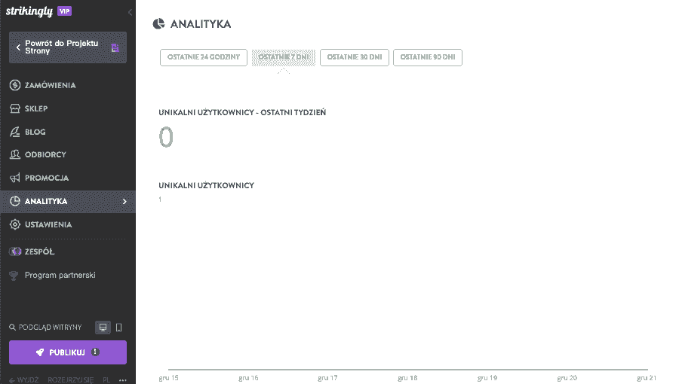Open the more options ellipsis menu

[123, 379]
